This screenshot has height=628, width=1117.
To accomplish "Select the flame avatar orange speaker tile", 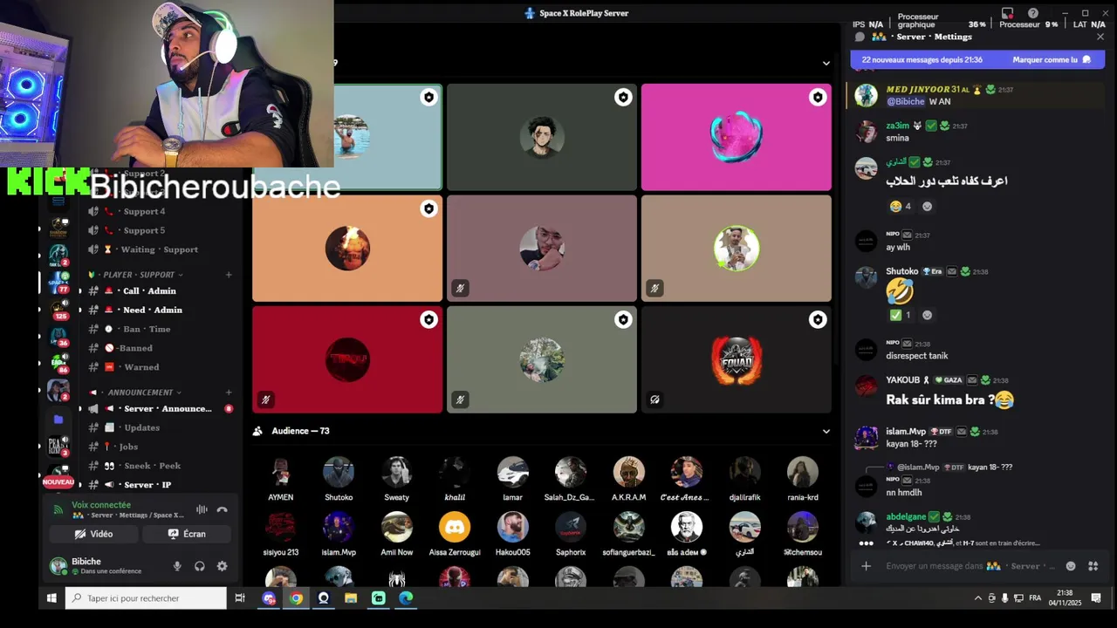I will point(347,248).
